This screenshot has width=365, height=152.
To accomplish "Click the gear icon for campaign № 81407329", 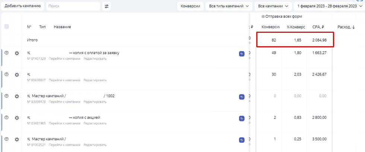I will click(17, 53).
